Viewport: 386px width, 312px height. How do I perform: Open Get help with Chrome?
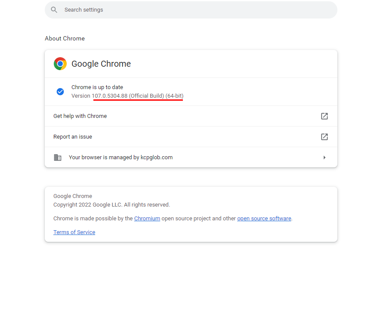(191, 116)
